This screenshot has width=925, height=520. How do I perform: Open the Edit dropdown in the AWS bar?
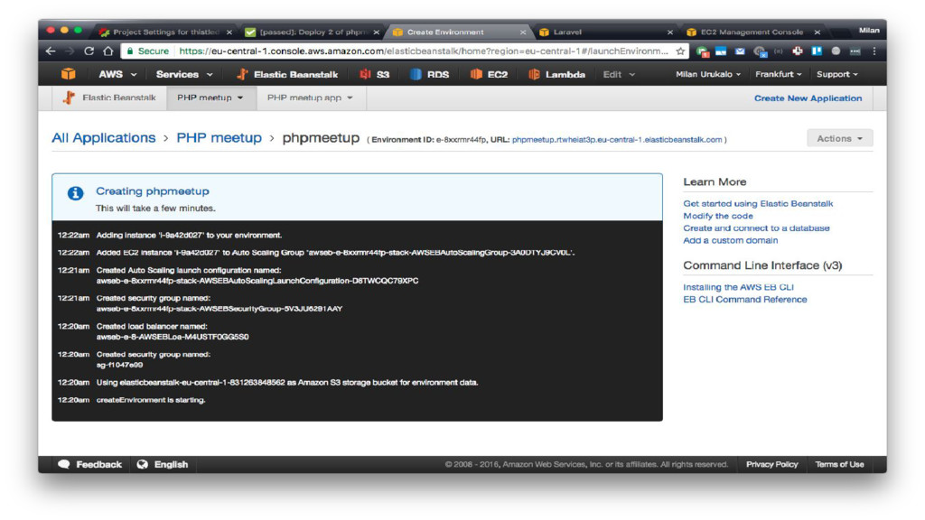(x=619, y=74)
